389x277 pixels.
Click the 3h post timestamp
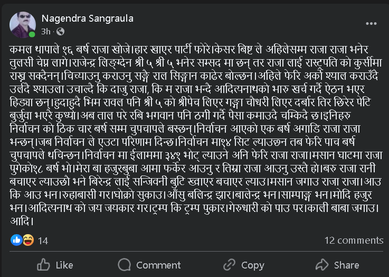pyautogui.click(x=45, y=31)
